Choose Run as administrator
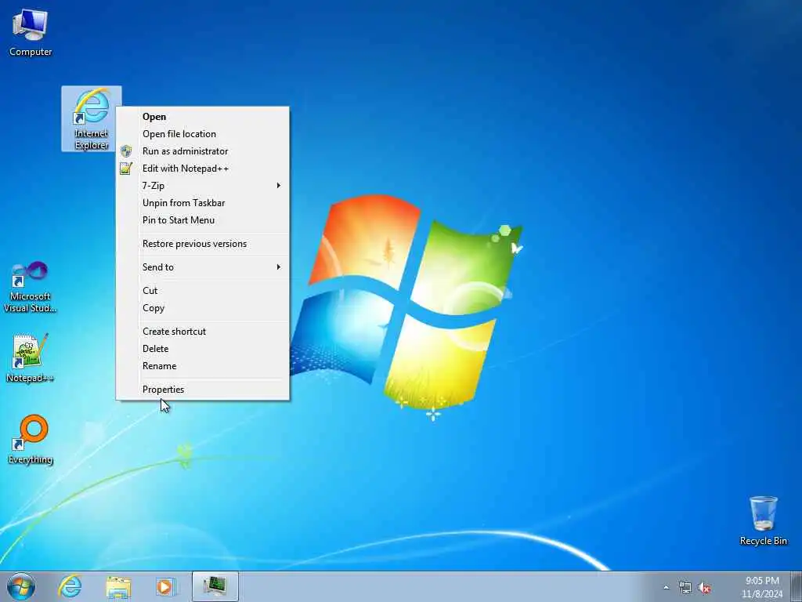802x602 pixels. pos(203,151)
